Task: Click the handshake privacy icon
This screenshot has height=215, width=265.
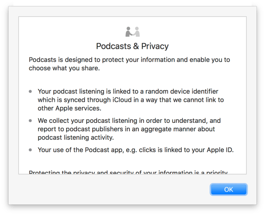Action: 132,32
